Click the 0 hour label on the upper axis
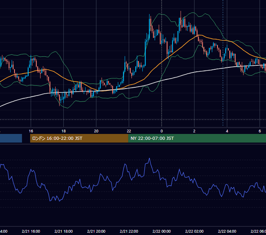 [162, 131]
